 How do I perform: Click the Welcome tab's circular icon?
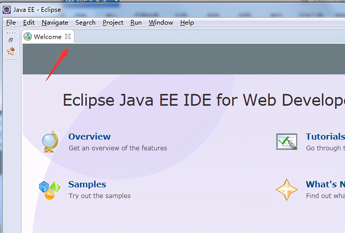pos(28,36)
